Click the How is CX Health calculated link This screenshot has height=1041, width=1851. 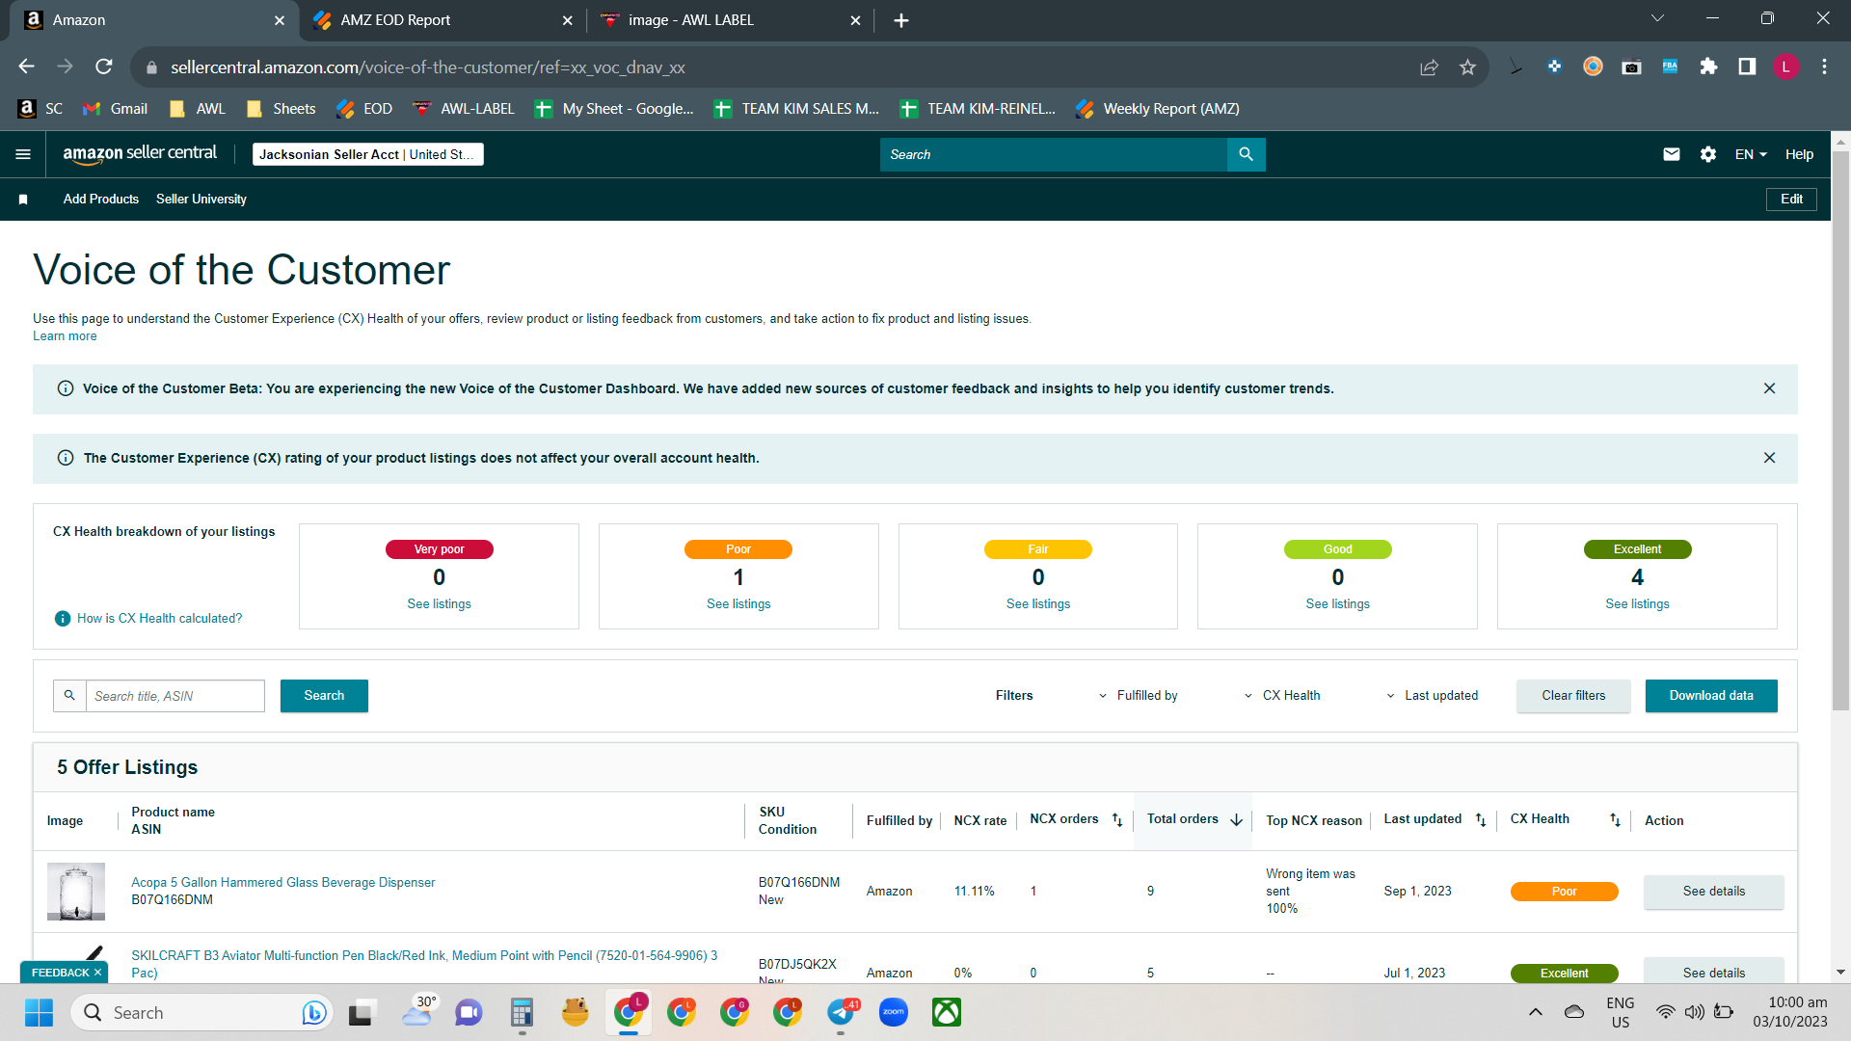160,619
